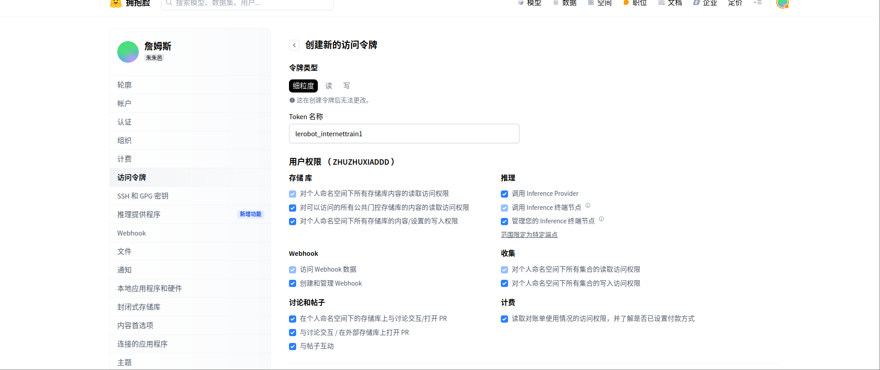This screenshot has width=880, height=370.
Task: Click the info icon next to 调用 Inference 终端节点
Action: point(588,206)
